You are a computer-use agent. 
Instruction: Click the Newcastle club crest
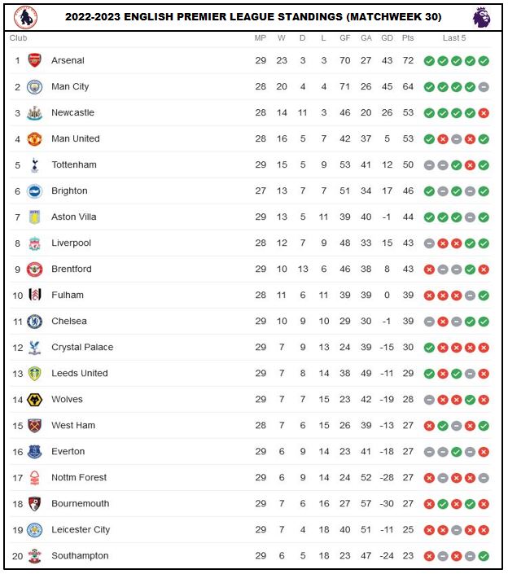pos(34,112)
